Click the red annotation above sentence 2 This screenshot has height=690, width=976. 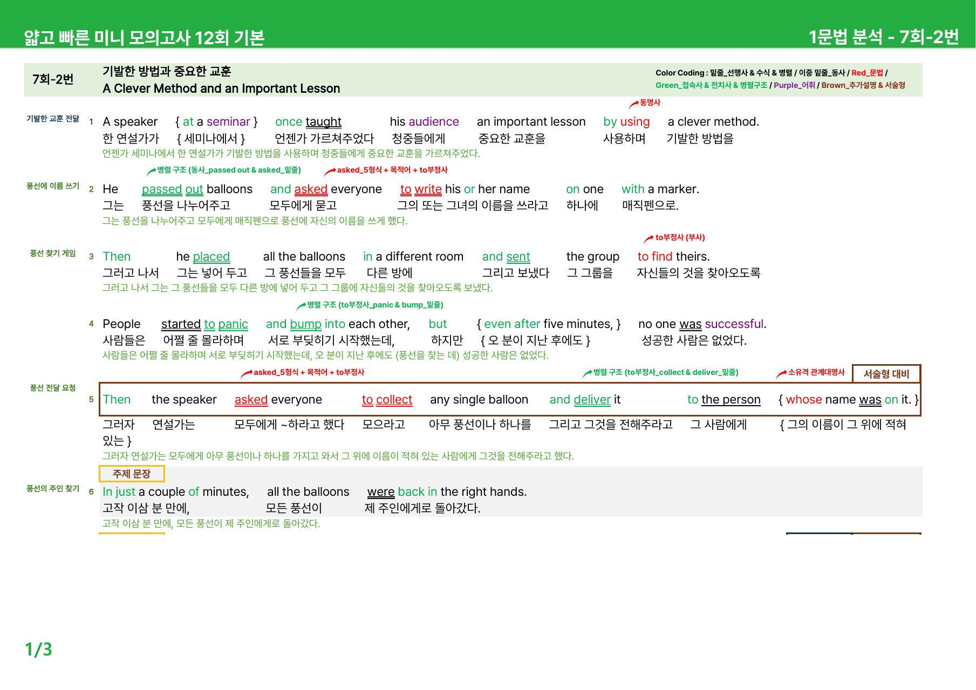pyautogui.click(x=392, y=170)
